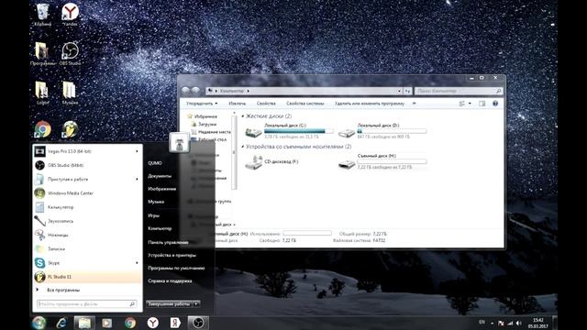Click Извлечь in the Explorer toolbar

click(x=238, y=104)
